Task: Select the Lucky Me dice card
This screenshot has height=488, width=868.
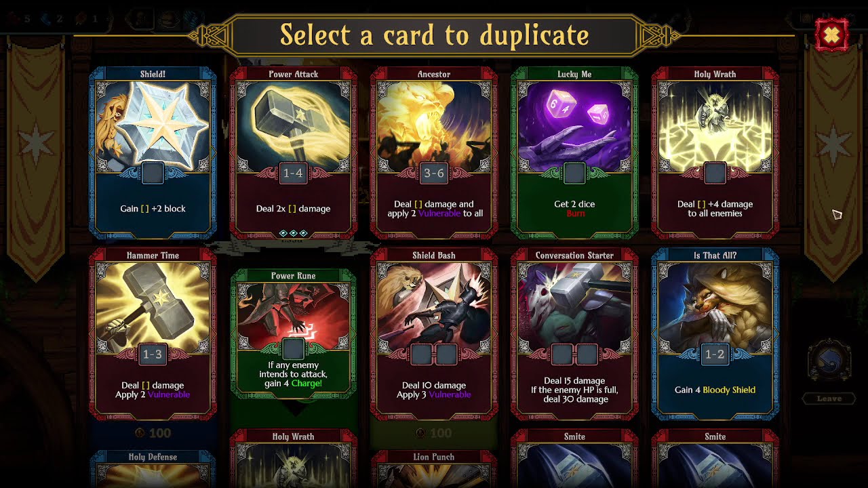Action: pyautogui.click(x=574, y=153)
